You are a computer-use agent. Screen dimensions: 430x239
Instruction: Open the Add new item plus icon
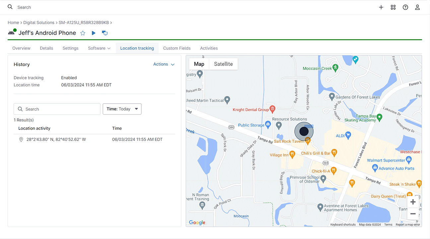(381, 7)
